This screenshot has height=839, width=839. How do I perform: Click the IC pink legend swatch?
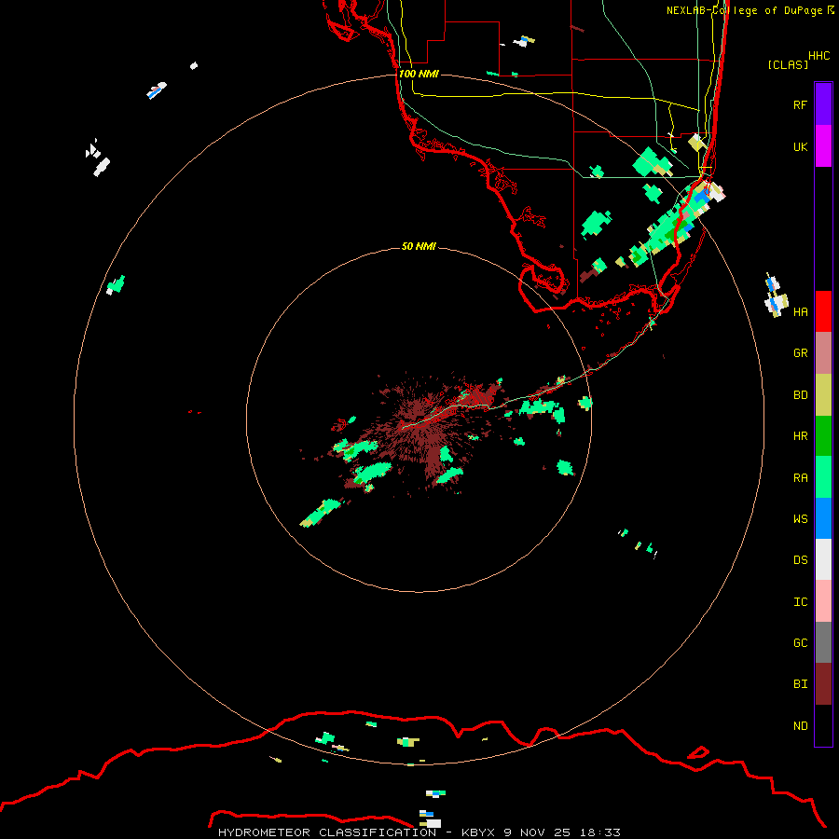(x=823, y=601)
